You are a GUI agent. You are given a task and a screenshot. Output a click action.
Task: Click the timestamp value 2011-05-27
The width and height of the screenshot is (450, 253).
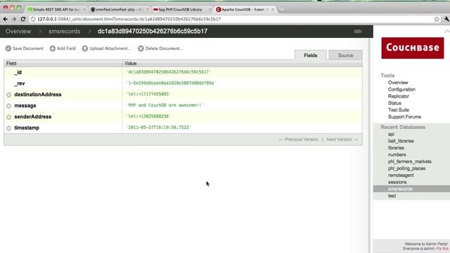click(159, 127)
